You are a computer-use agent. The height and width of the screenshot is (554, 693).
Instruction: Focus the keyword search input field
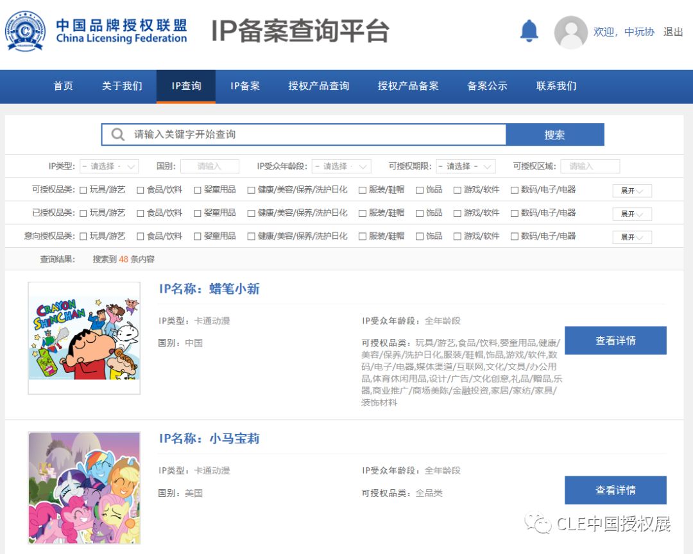304,134
